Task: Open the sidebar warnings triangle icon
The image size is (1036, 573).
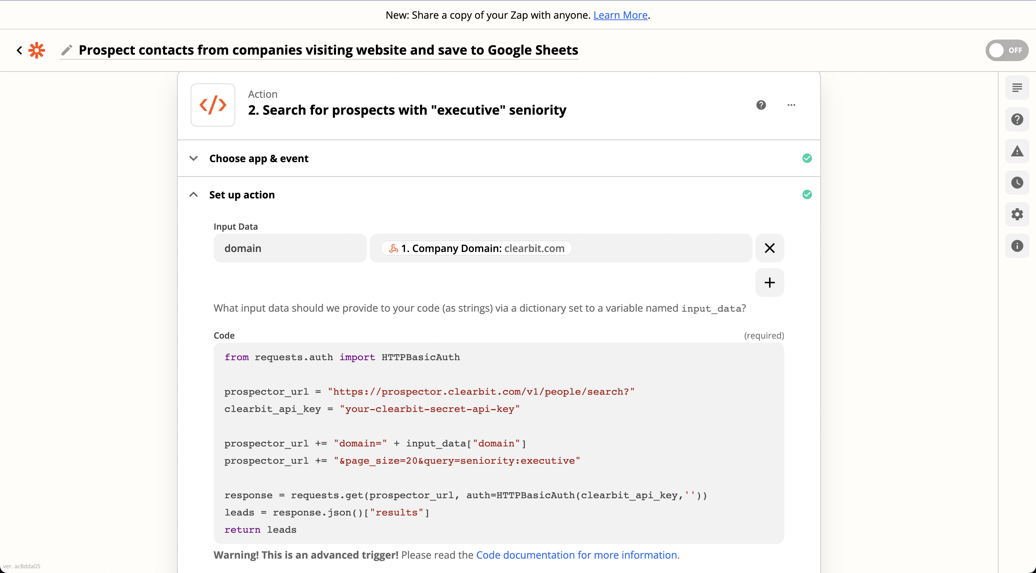Action: 1017,151
